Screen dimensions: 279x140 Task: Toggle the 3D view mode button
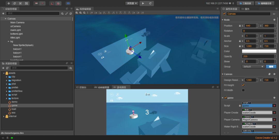(x=68, y=3)
